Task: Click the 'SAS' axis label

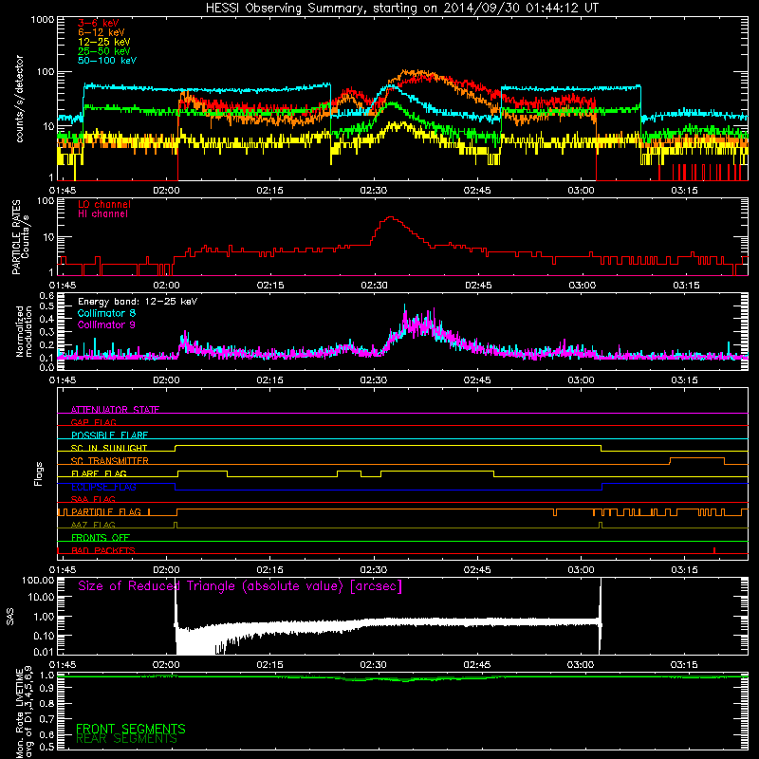Action: click(9, 617)
